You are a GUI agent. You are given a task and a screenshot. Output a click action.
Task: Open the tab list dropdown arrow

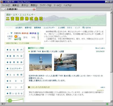click(x=112, y=9)
